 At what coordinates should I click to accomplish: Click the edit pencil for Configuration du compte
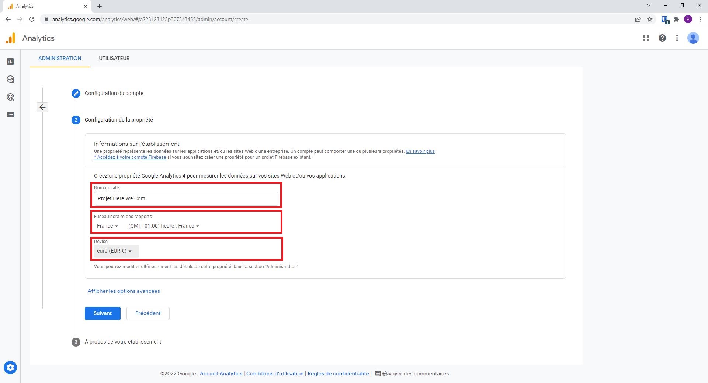(x=76, y=93)
